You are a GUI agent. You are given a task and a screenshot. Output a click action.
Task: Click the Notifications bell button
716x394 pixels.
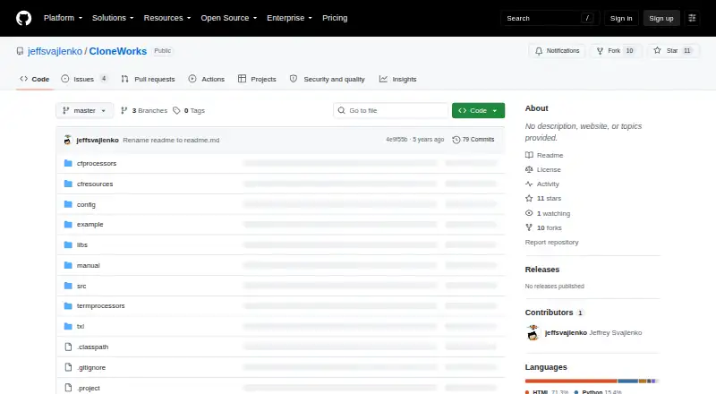coord(557,51)
